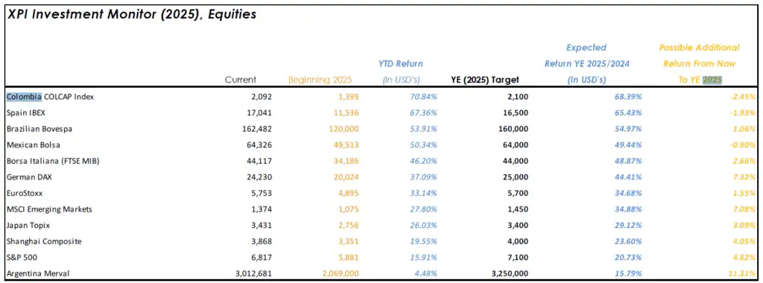Click the additional return -2.45% cell
This screenshot has width=763, height=283.
pos(743,97)
